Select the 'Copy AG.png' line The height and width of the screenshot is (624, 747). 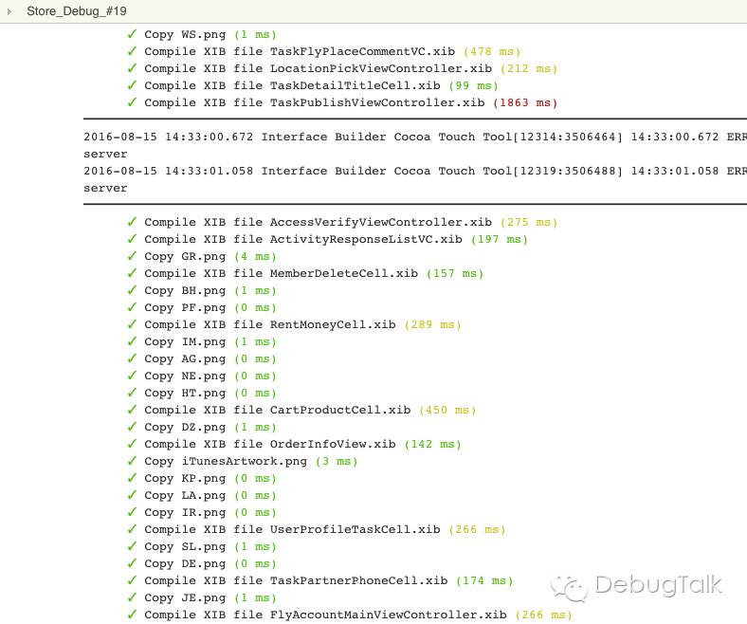pyautogui.click(x=202, y=359)
